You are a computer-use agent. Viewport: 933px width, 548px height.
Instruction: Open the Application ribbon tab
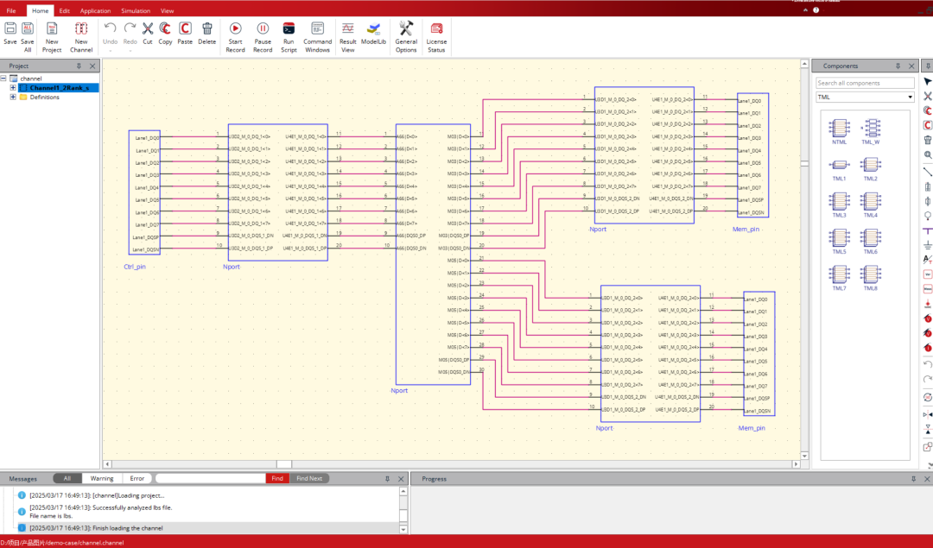95,10
